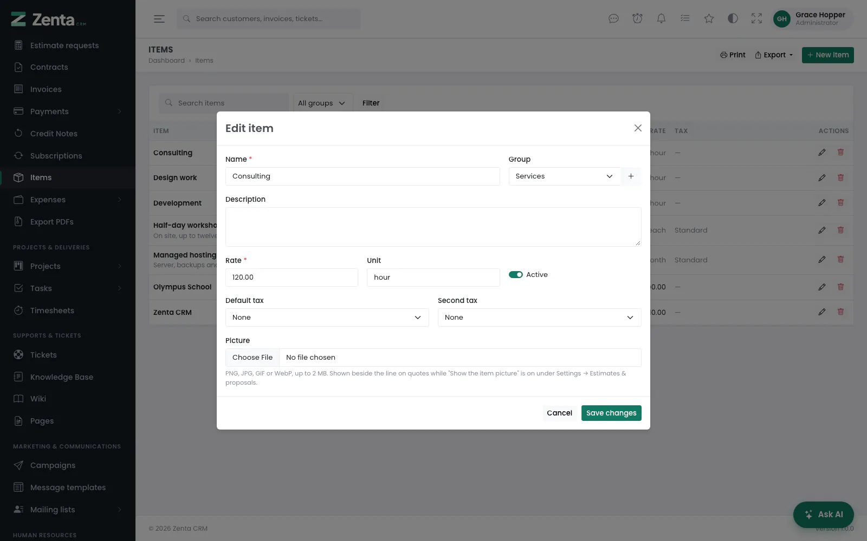The width and height of the screenshot is (867, 541).
Task: Expand the Second tax dropdown
Action: coord(539,318)
